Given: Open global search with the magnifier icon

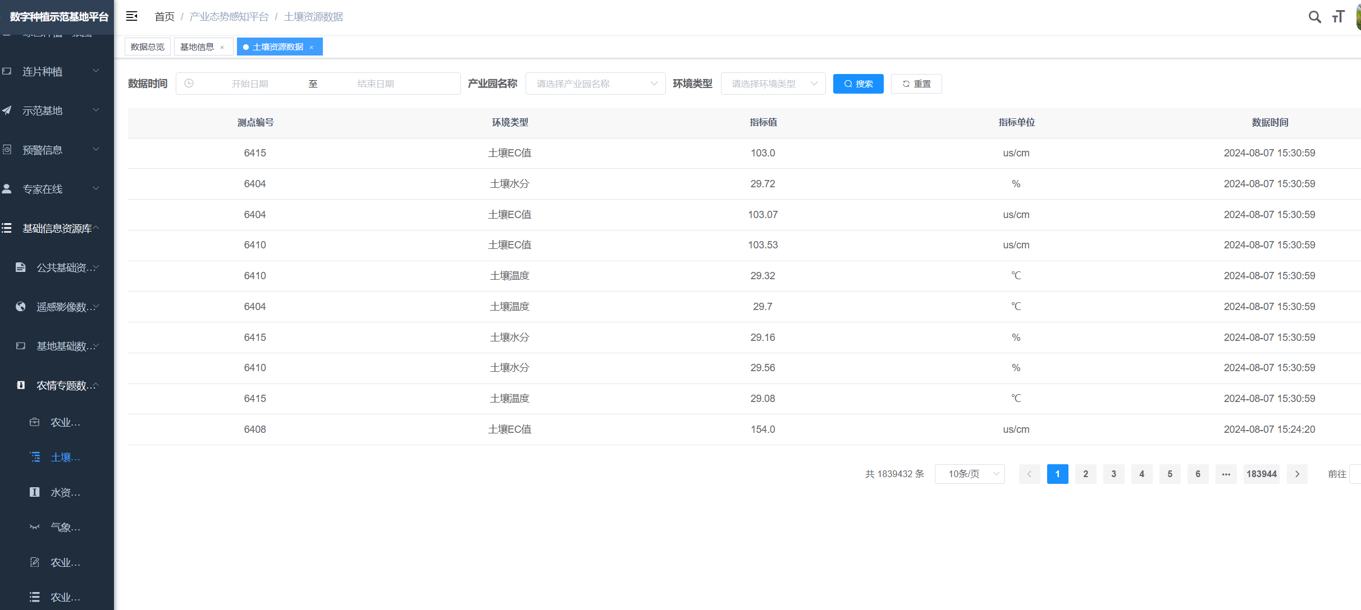Looking at the screenshot, I should click(x=1315, y=17).
